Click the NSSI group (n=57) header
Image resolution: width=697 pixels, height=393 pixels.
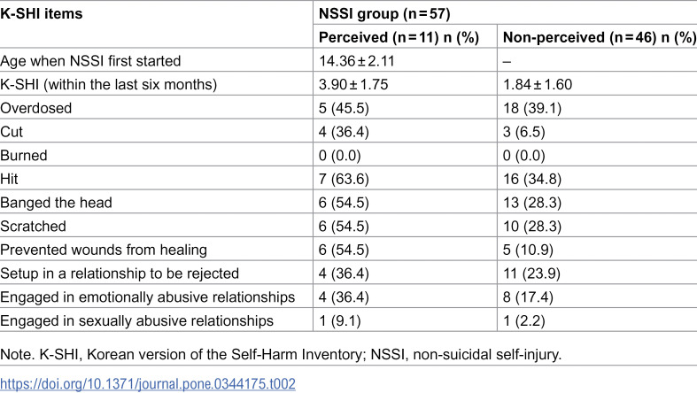pyautogui.click(x=384, y=14)
